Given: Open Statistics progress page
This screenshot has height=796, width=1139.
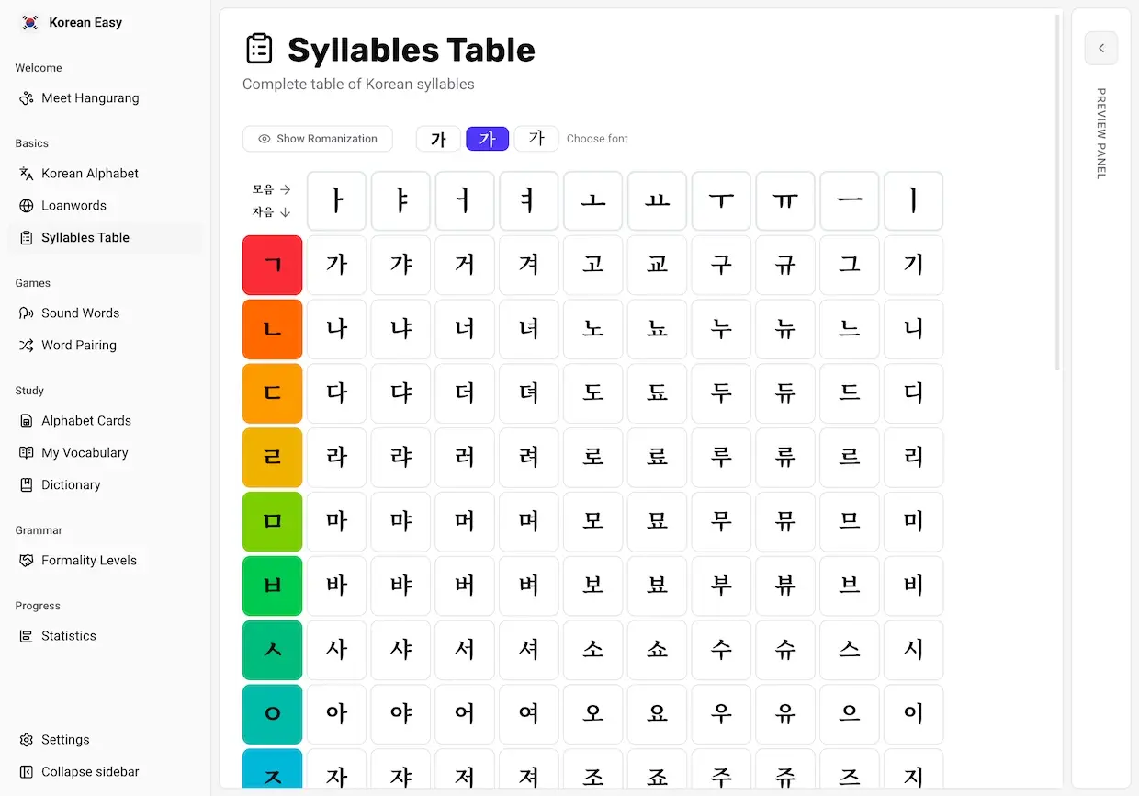Looking at the screenshot, I should click(x=68, y=636).
